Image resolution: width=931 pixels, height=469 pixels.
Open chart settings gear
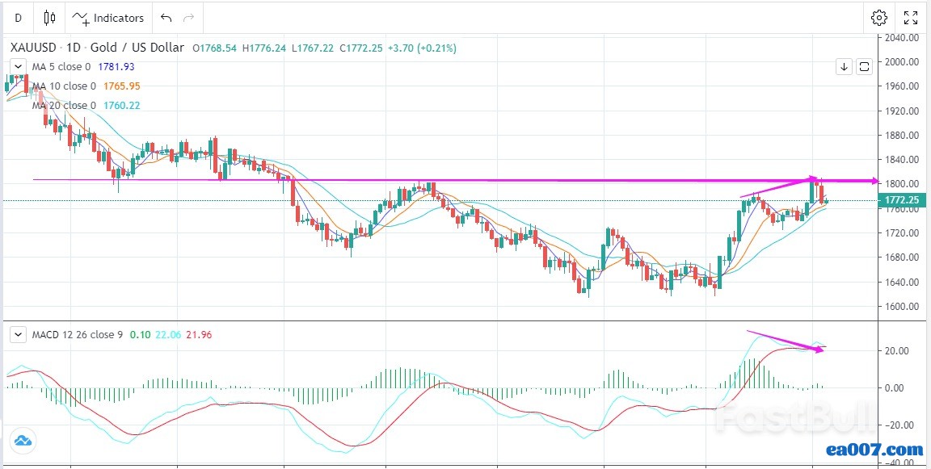click(878, 18)
